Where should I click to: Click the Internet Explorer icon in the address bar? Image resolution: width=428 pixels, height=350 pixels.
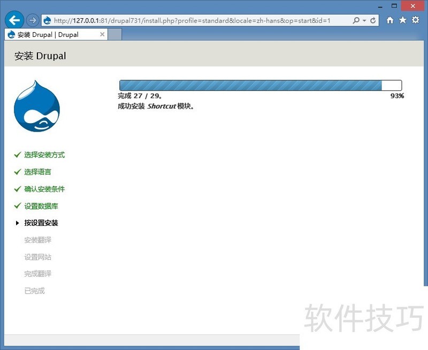pyautogui.click(x=47, y=20)
